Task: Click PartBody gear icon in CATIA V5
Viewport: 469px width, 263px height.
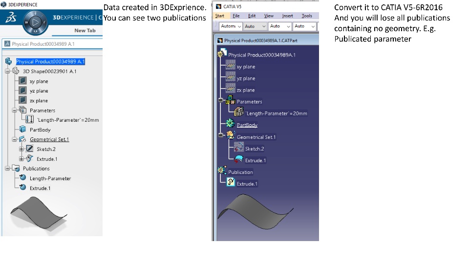Action: (230, 123)
